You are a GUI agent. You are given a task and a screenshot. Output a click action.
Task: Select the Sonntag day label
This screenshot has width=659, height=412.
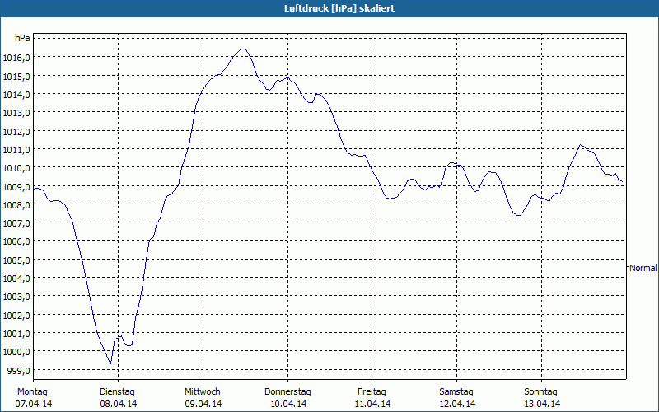[x=540, y=391]
